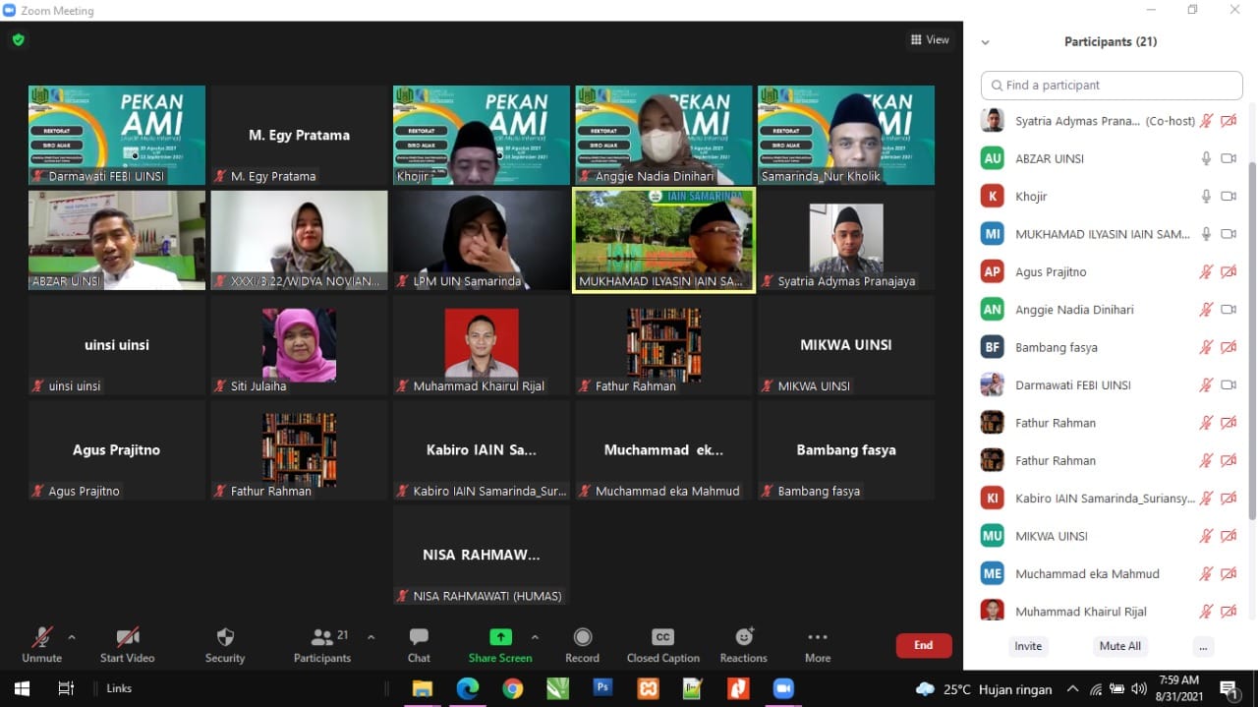Click the red End meeting button
1258x707 pixels.
point(923,645)
